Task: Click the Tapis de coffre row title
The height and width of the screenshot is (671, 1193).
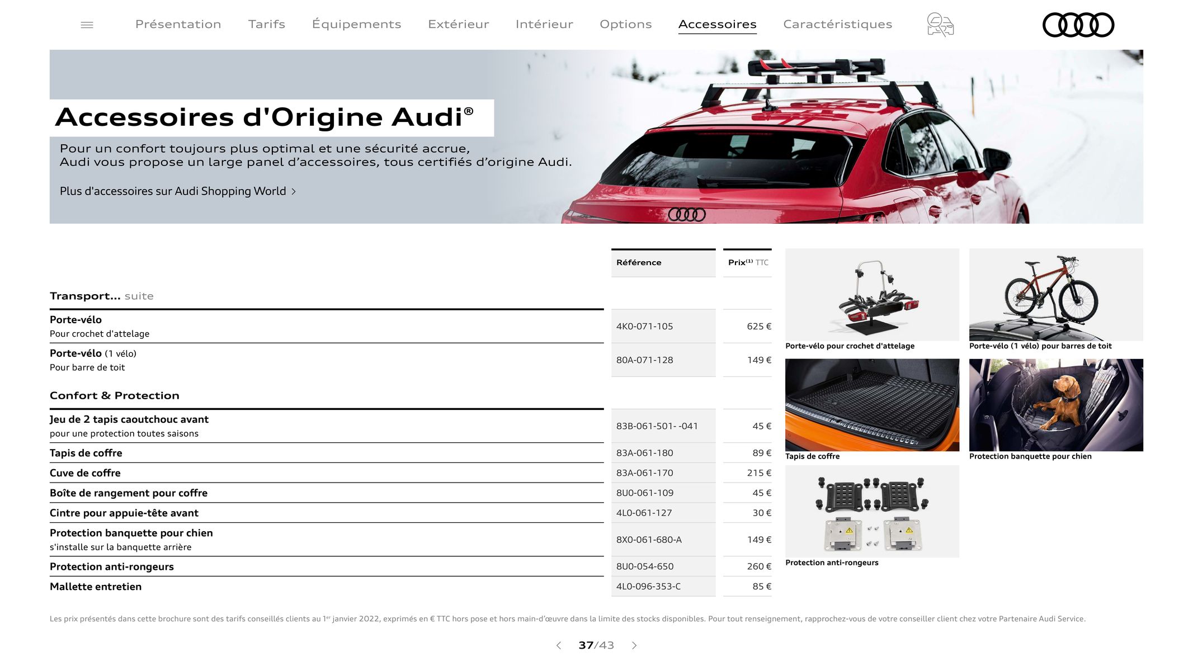Action: (86, 453)
